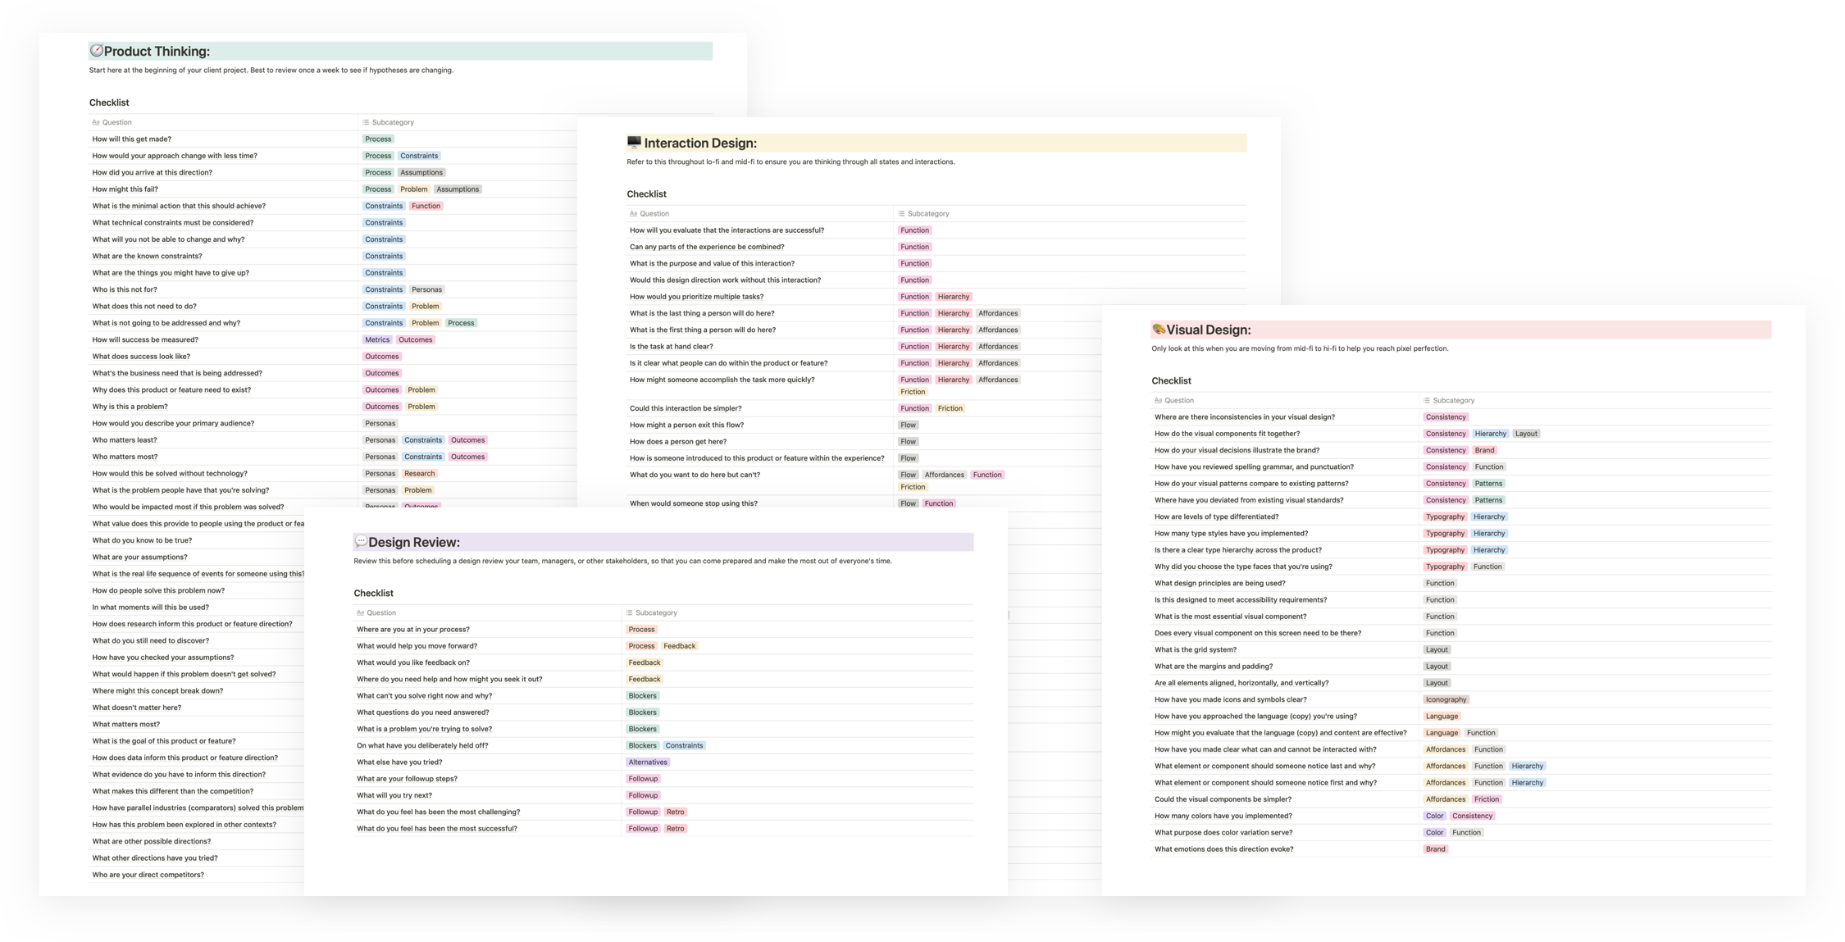Open the row 'How might this fail?'
Image resolution: width=1845 pixels, height=942 pixels.
click(125, 189)
